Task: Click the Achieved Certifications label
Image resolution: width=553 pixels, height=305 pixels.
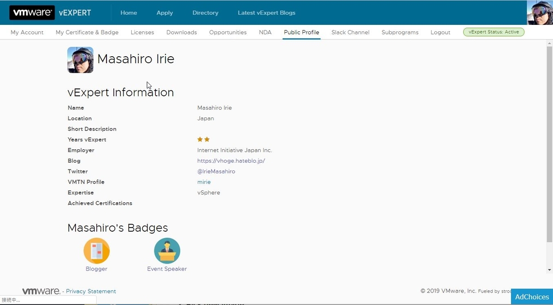Action: coord(100,203)
